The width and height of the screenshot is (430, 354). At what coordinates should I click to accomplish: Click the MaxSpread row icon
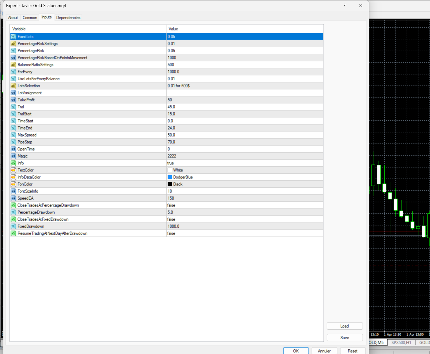click(x=13, y=135)
